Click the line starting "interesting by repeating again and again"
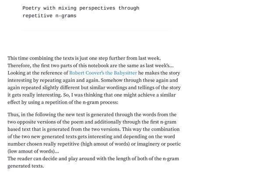 coord(93,80)
